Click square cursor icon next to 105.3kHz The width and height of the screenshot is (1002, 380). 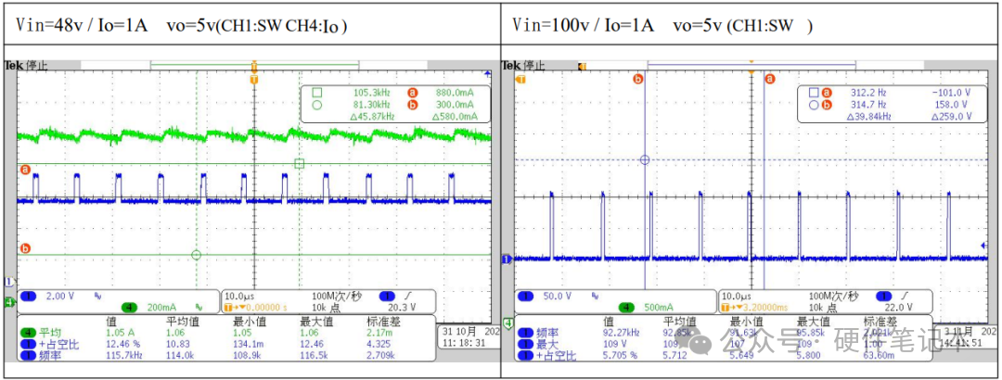(317, 92)
